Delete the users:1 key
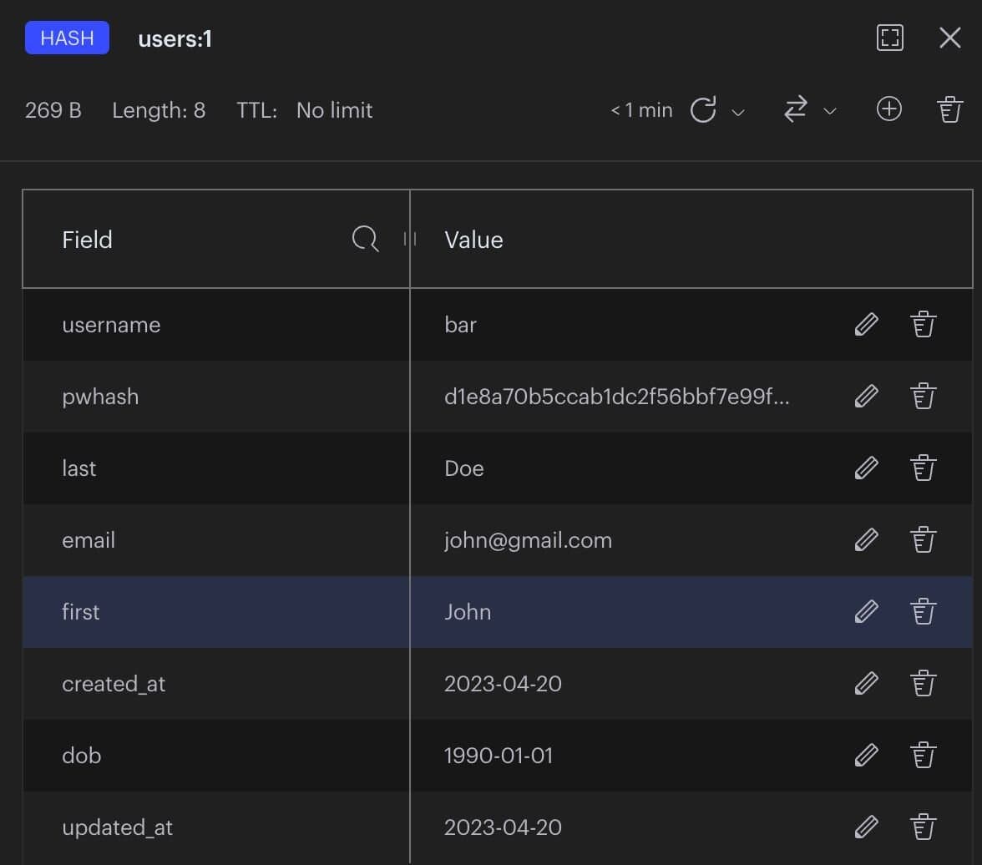This screenshot has height=865, width=982. [x=949, y=109]
